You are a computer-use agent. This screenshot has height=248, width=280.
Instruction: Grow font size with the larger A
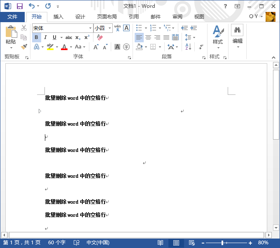pyautogui.click(x=96, y=47)
